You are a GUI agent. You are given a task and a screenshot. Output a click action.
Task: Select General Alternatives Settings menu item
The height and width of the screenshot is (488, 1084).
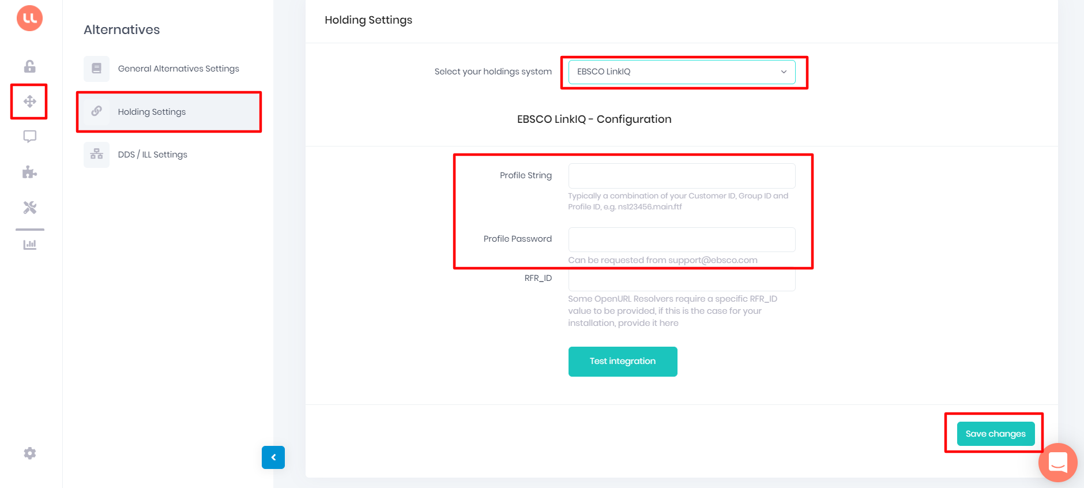point(169,69)
